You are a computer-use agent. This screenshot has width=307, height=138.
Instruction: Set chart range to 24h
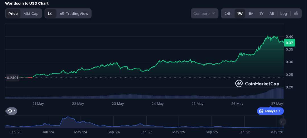(228, 13)
